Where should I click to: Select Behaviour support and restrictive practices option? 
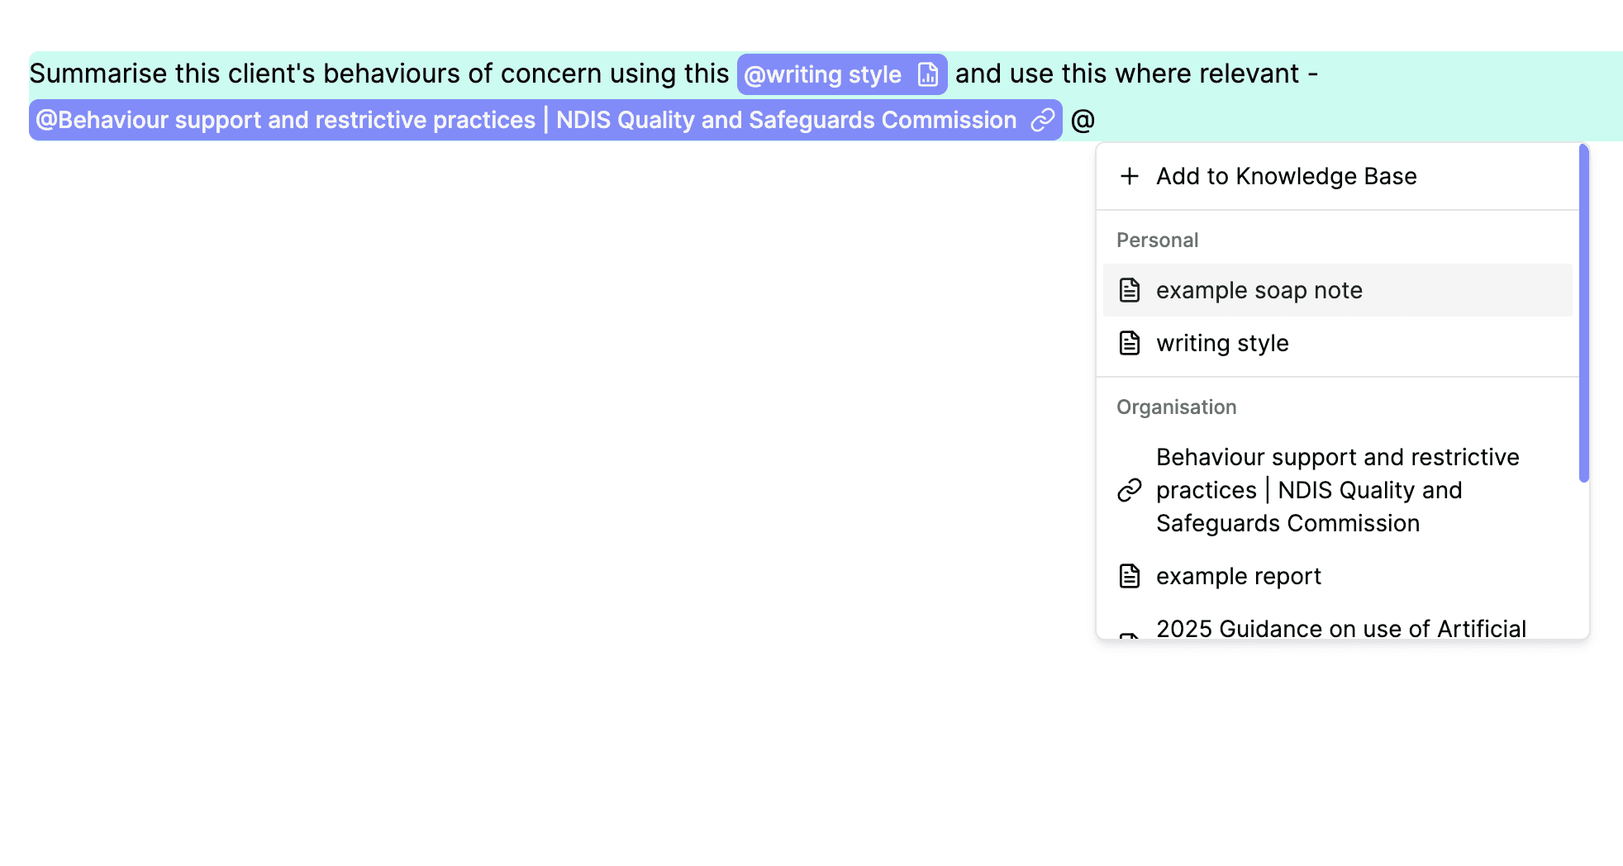[1337, 490]
